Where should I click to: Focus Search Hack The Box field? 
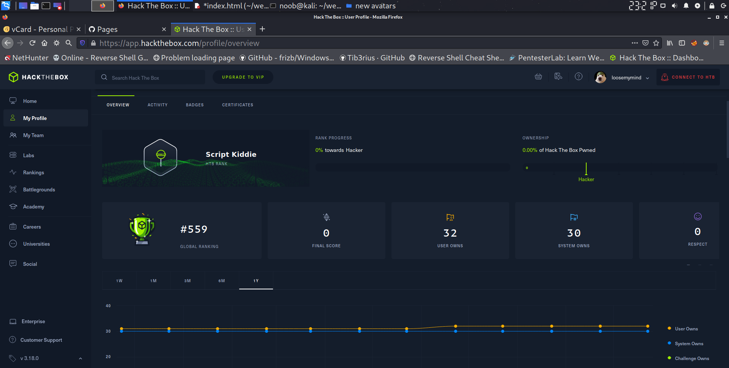pos(150,77)
